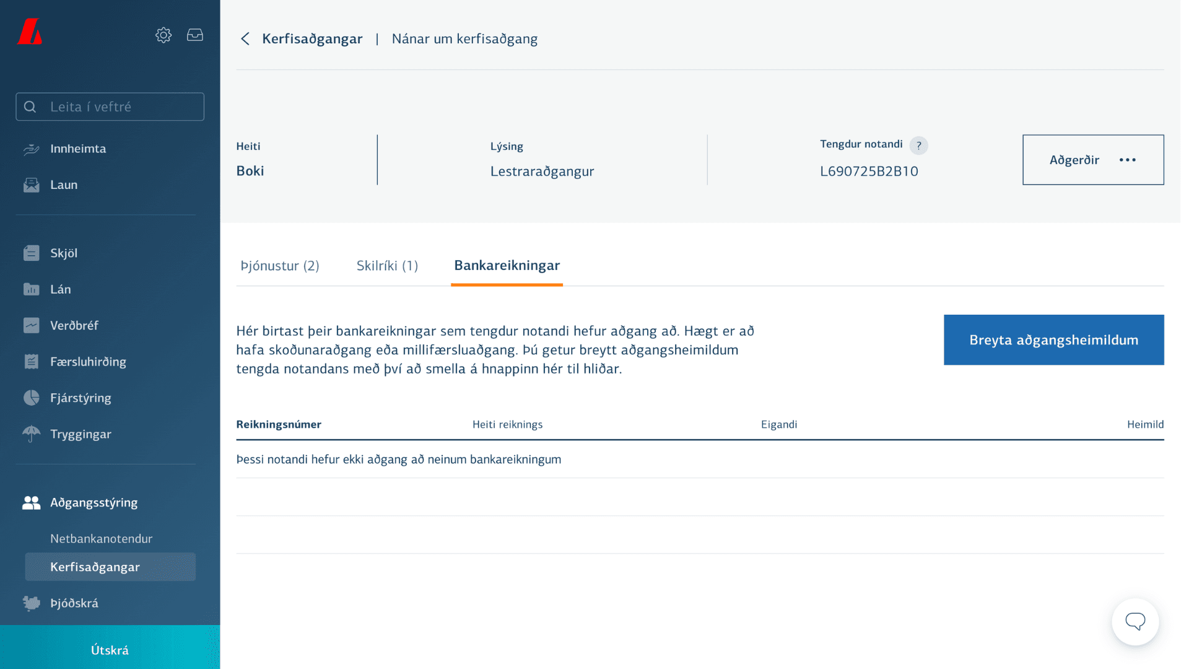
Task: Open Tryggingar in the sidebar
Action: pyautogui.click(x=81, y=434)
